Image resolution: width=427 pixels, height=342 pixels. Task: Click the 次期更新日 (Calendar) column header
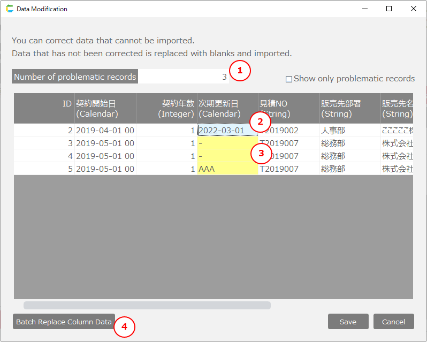pyautogui.click(x=227, y=109)
